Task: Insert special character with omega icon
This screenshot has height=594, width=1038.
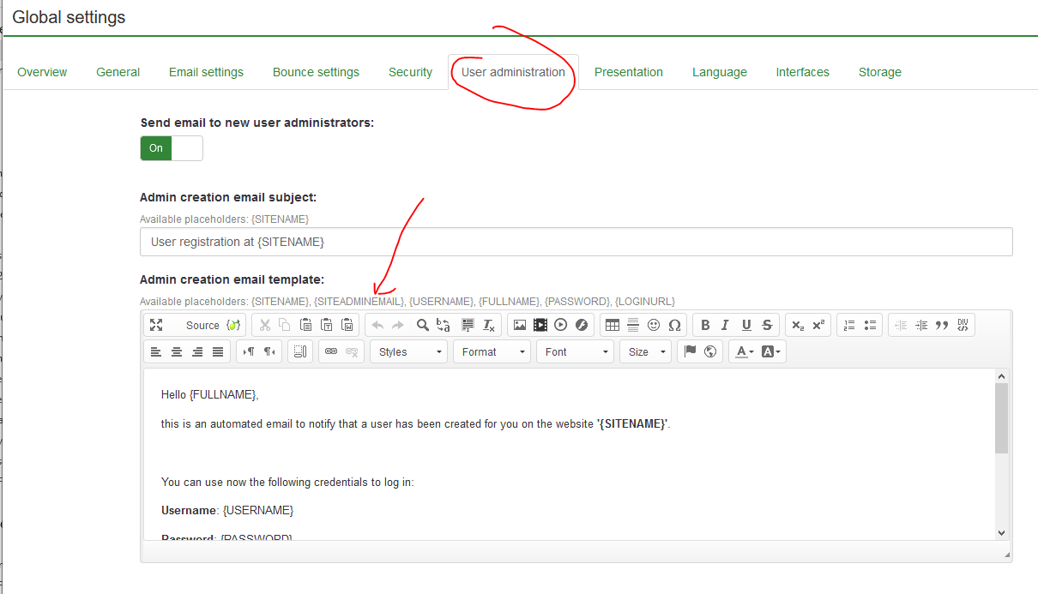Action: pyautogui.click(x=674, y=325)
